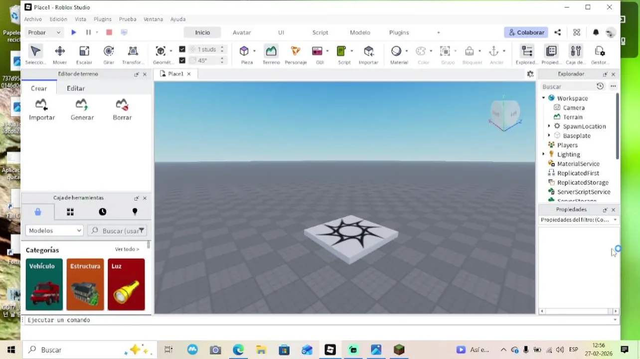The height and width of the screenshot is (359, 640).
Task: Open Microsoft Edge from the taskbar
Action: coord(238,350)
